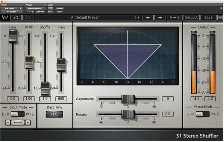Click the Output section label
The width and height of the screenshot is (224, 142).
pyautogui.click(x=203, y=27)
